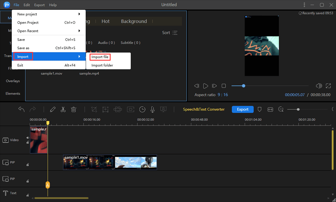Open the Speech&Text Converter
The height and width of the screenshot is (202, 336).
(205, 109)
